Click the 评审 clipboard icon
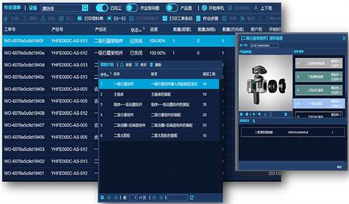 224,18
